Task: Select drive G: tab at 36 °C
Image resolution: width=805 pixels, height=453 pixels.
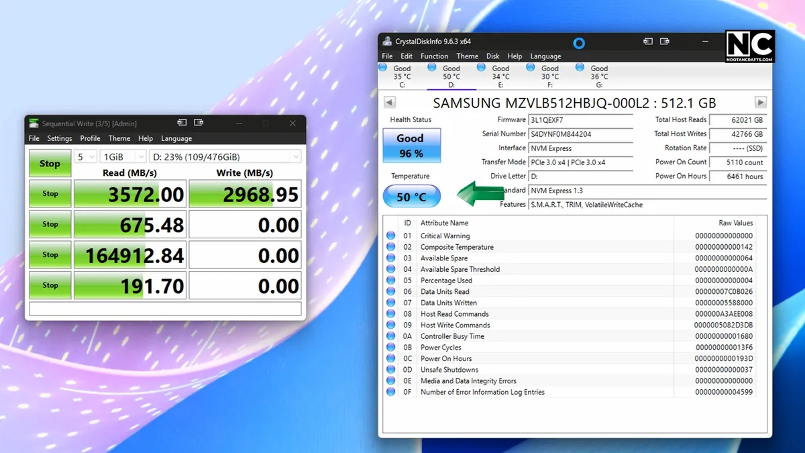Action: point(599,76)
